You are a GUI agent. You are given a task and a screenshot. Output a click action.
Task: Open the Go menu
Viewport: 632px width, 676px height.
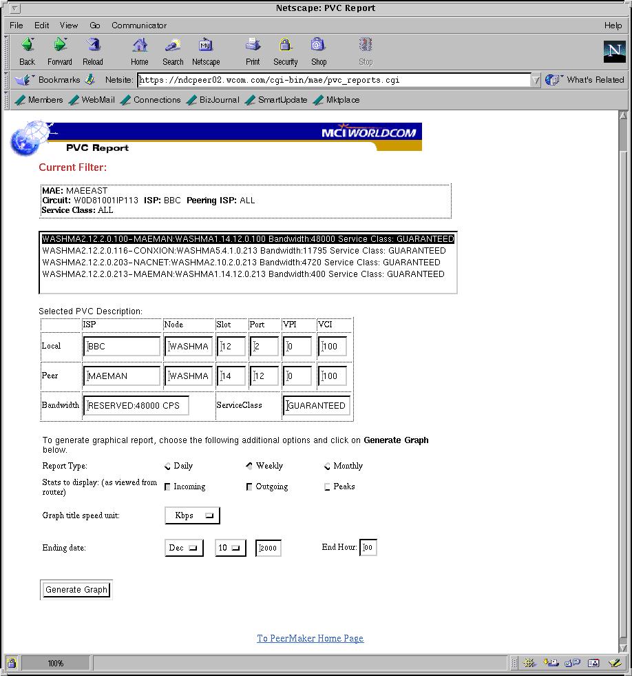[95, 25]
